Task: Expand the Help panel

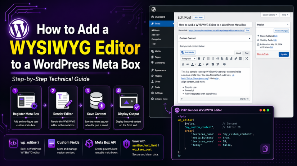Action: point(285,15)
